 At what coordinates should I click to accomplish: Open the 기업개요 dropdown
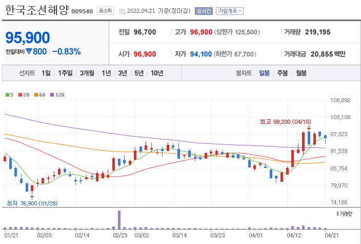(x=230, y=11)
